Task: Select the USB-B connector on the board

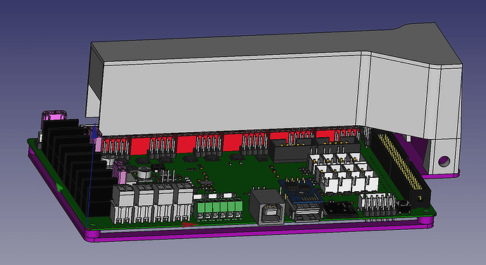Action: [x=267, y=207]
